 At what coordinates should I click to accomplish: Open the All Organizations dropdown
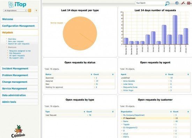(x=15, y=10)
